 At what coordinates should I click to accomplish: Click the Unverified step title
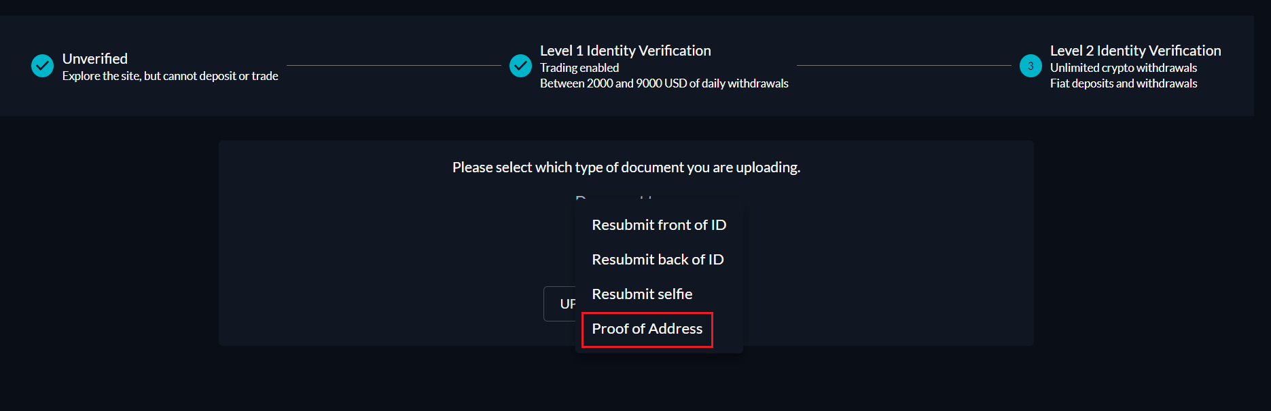pyautogui.click(x=95, y=59)
